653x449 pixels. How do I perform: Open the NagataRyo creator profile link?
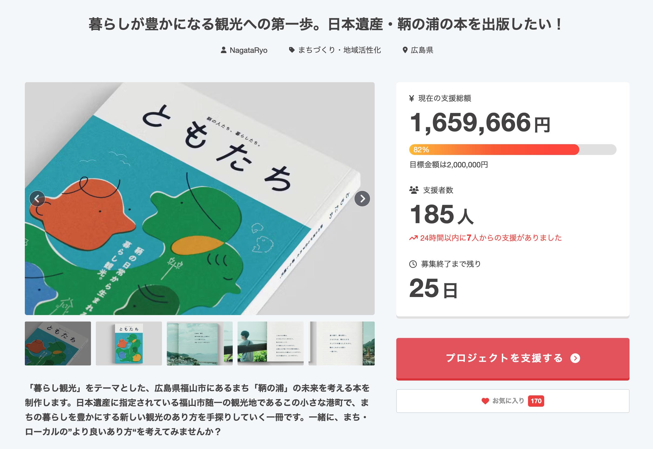point(248,50)
